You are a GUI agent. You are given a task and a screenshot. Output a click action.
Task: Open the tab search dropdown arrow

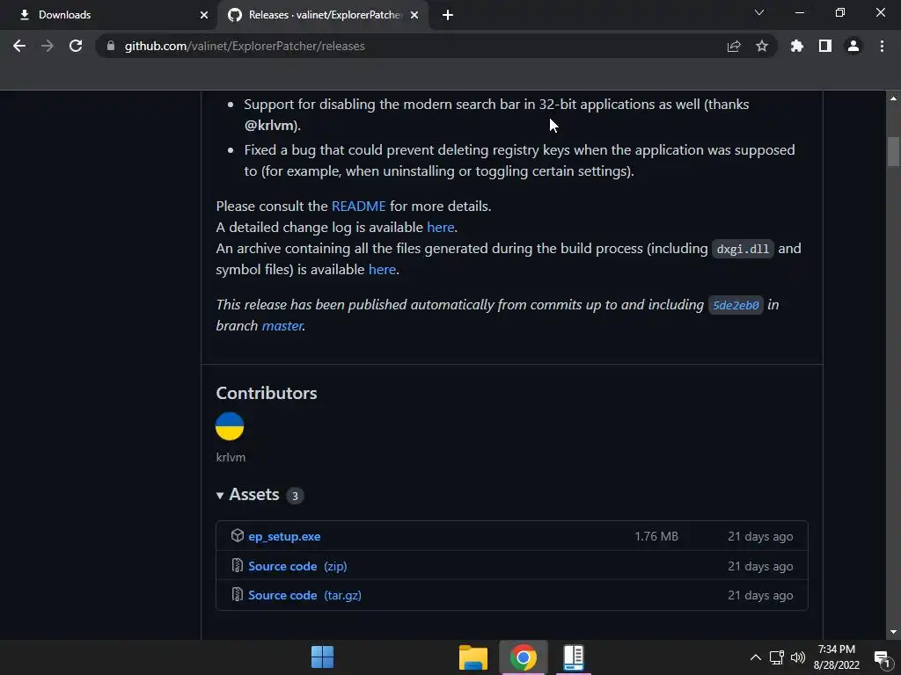coord(759,12)
